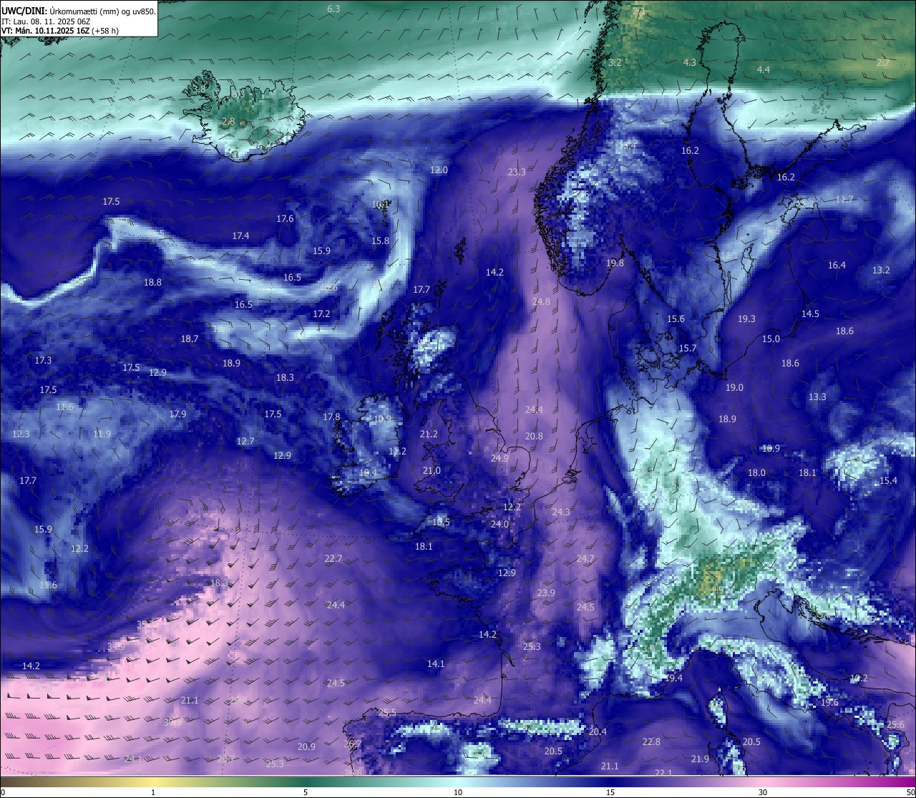Viewport: 916px width, 798px height.
Task: Click the 4.4 value label
Action: (764, 69)
